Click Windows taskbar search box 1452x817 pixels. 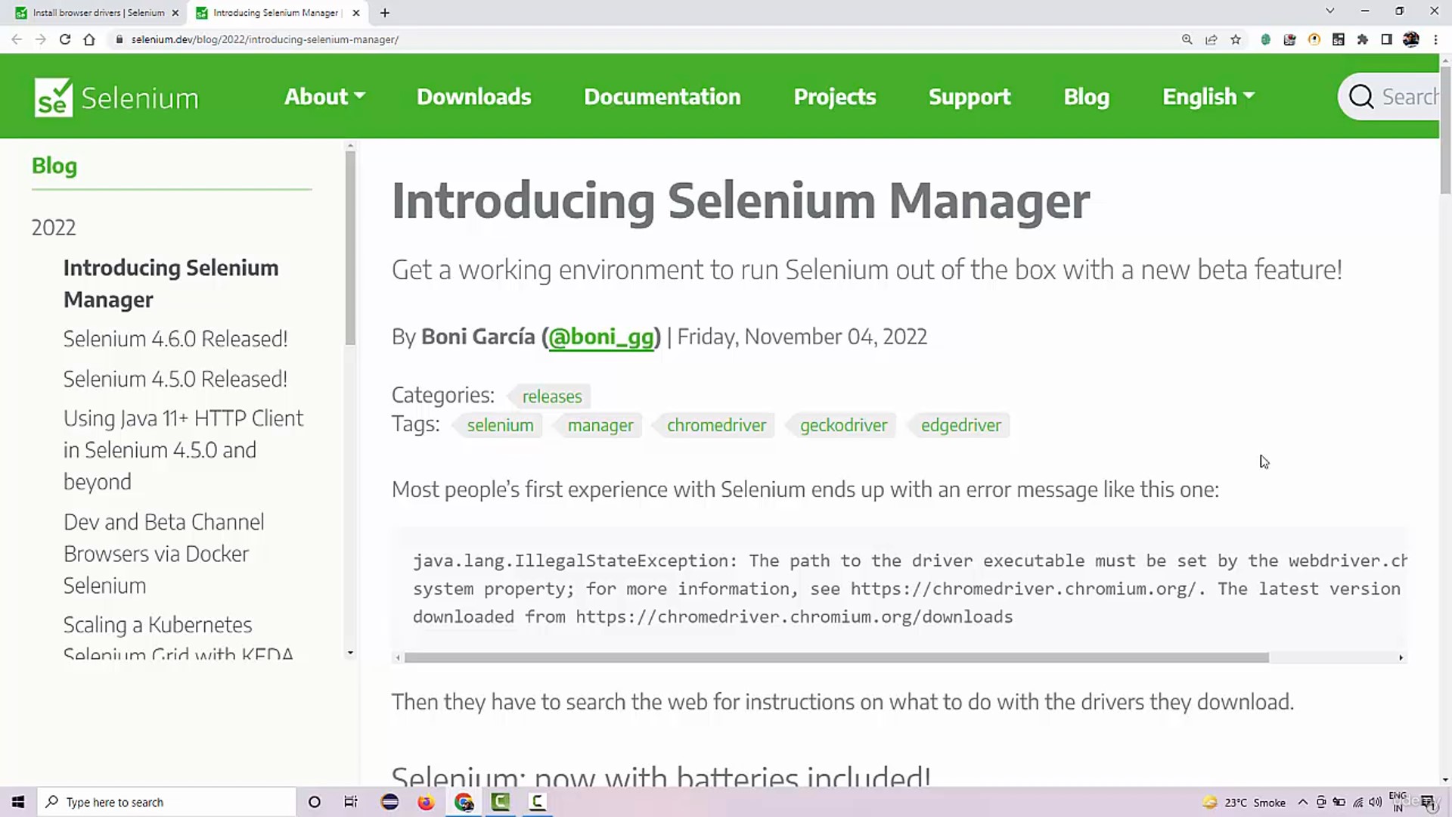(x=167, y=802)
